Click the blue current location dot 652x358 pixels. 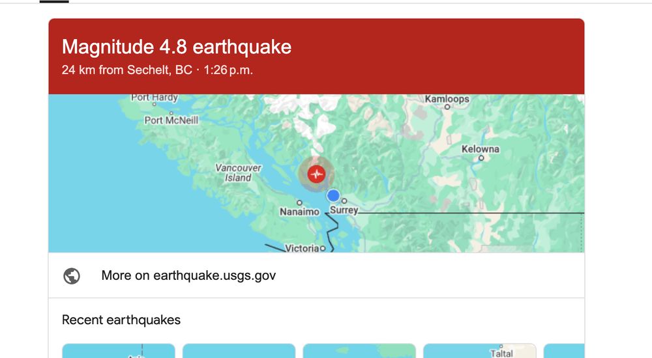[x=333, y=195]
